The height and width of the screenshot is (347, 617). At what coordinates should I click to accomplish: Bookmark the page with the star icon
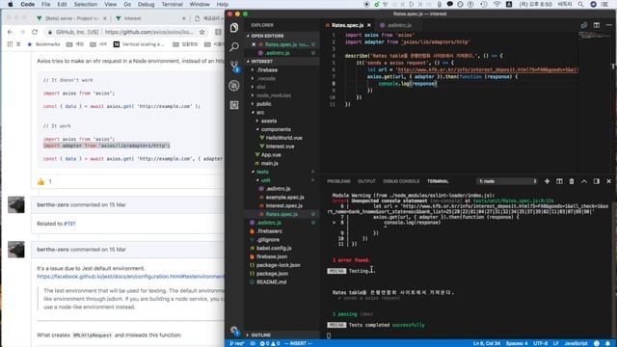point(201,32)
